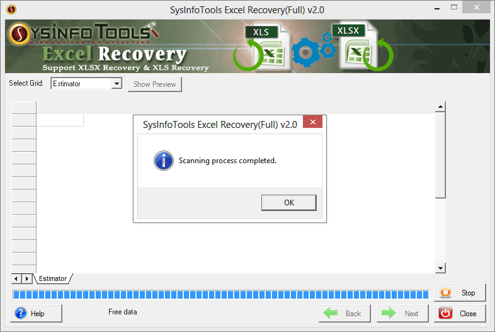This screenshot has height=332, width=495.
Task: Click the Stop button with orange icon
Action: tap(460, 292)
